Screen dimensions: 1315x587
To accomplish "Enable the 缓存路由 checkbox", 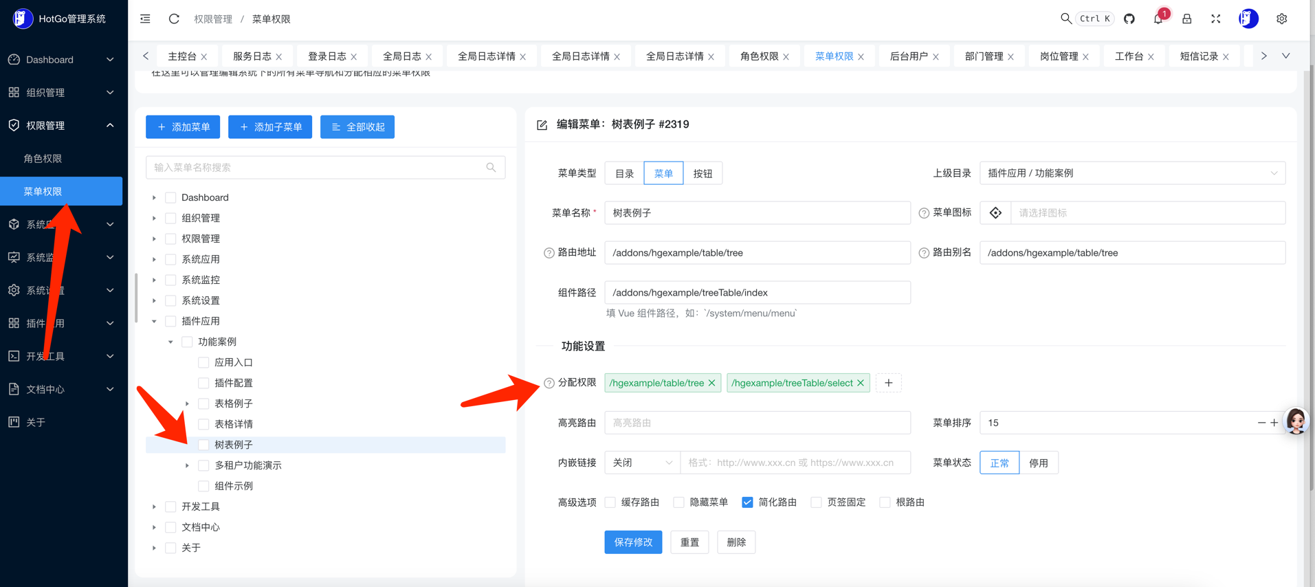I will 610,502.
